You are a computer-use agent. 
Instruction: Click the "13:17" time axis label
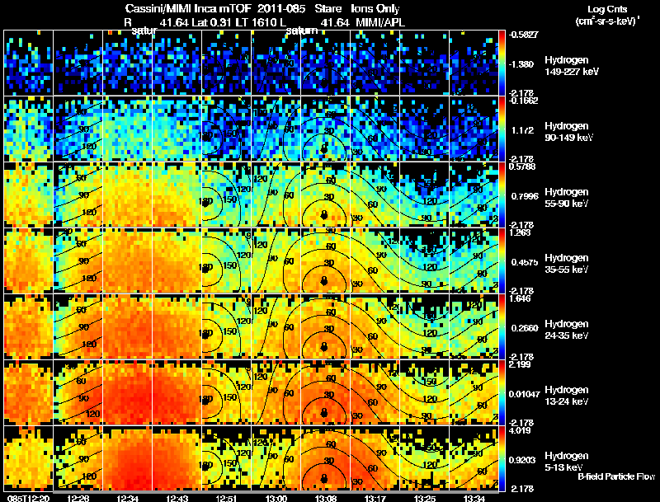(375, 498)
